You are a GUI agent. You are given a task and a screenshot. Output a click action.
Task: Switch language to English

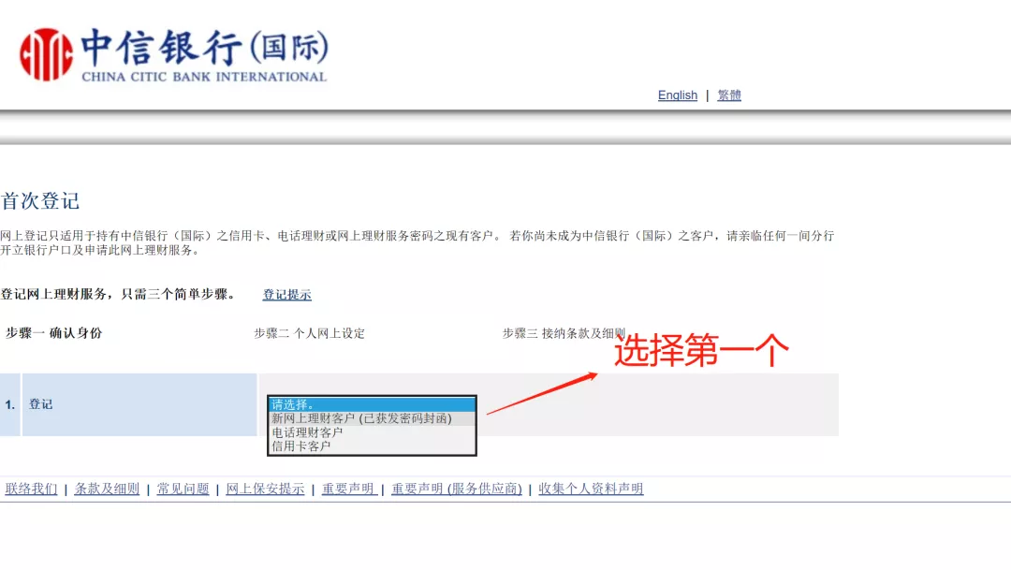click(677, 95)
